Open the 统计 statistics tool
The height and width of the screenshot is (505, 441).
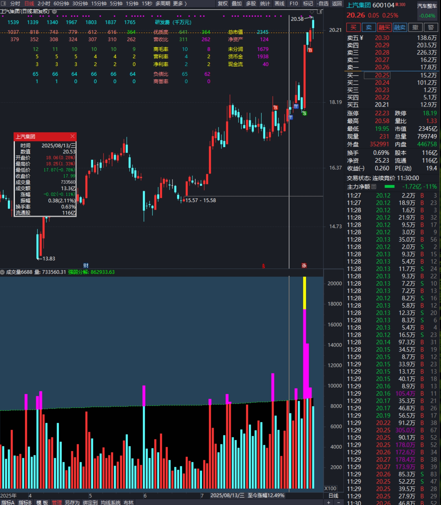pyautogui.click(x=265, y=4)
